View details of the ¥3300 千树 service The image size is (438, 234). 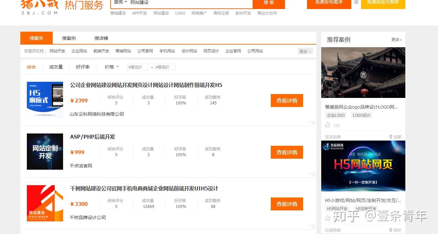point(287,204)
